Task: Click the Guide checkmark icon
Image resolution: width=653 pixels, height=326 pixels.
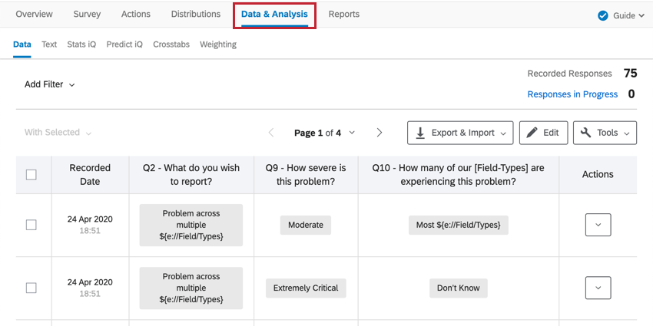Action: [x=603, y=15]
